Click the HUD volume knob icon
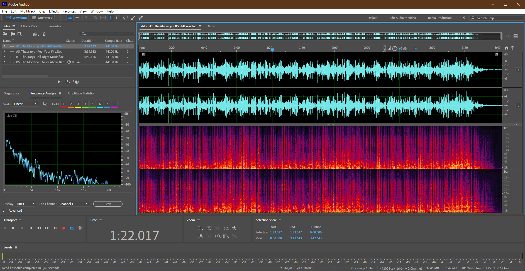Image resolution: width=525 pixels, height=271 pixels. click(395, 48)
